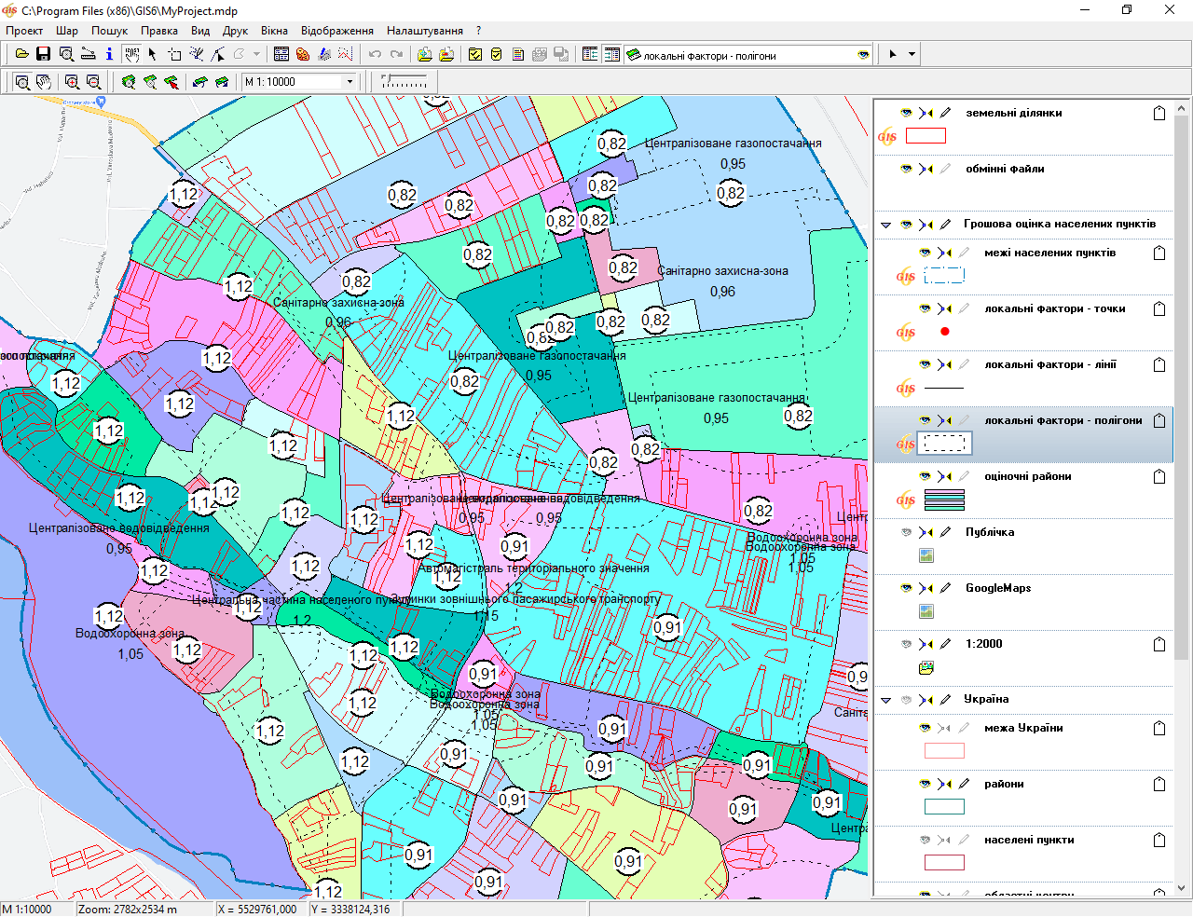The image size is (1193, 917).
Task: Open the map scale M 1:10000 dropdown
Action: click(x=350, y=82)
